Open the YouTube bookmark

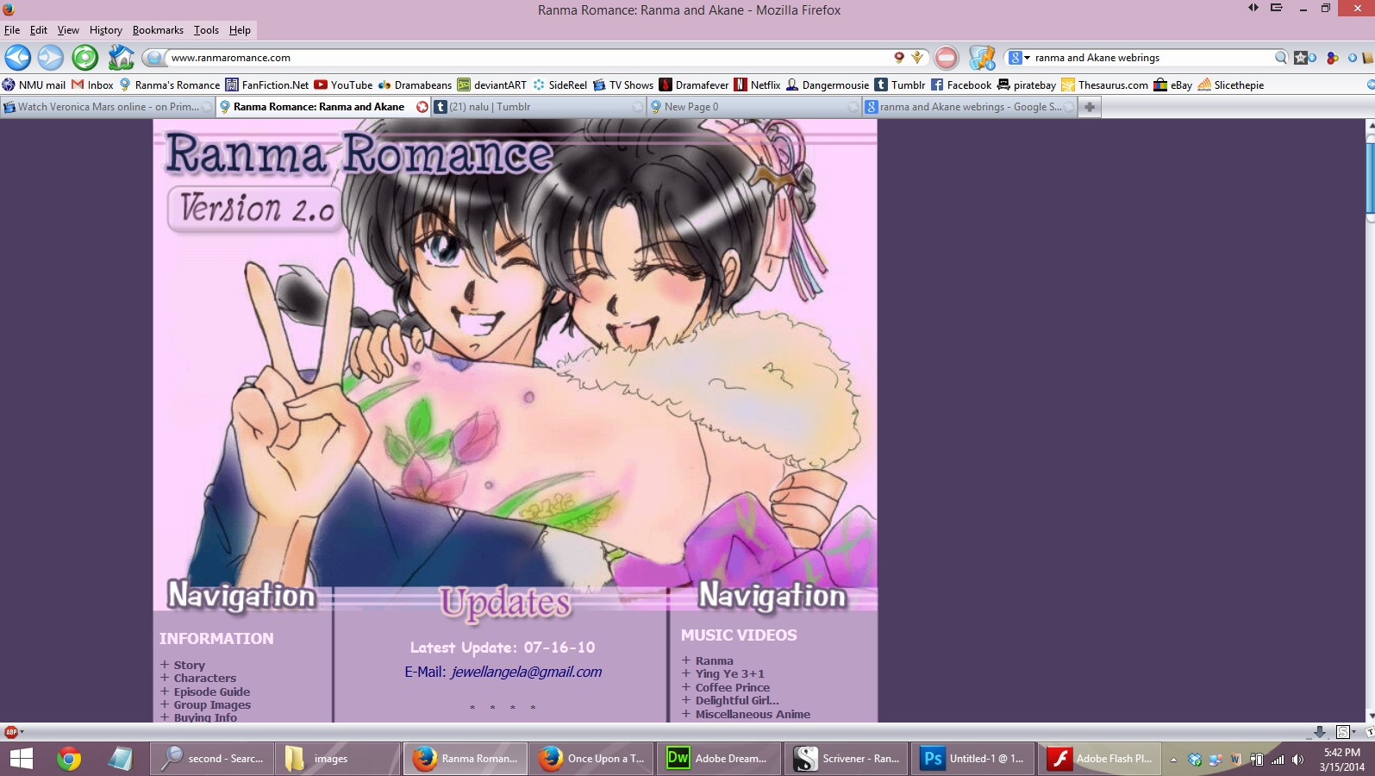click(x=343, y=84)
